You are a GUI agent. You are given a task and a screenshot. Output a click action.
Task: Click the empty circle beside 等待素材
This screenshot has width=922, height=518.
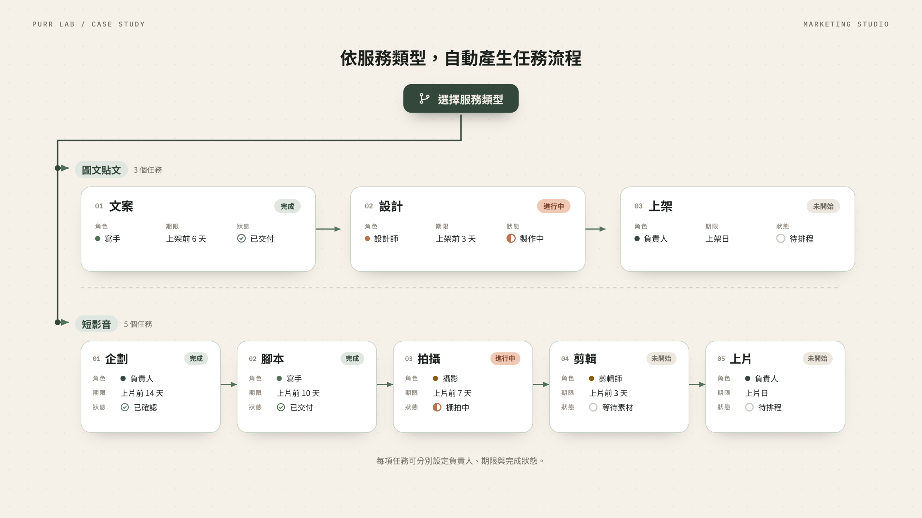point(593,407)
